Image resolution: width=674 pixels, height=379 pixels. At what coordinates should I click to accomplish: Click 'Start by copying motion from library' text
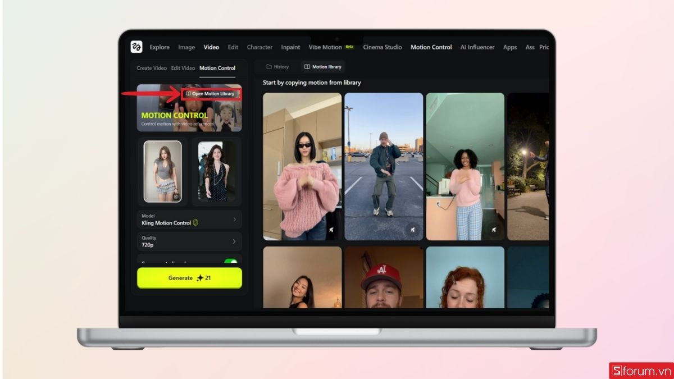pyautogui.click(x=312, y=83)
